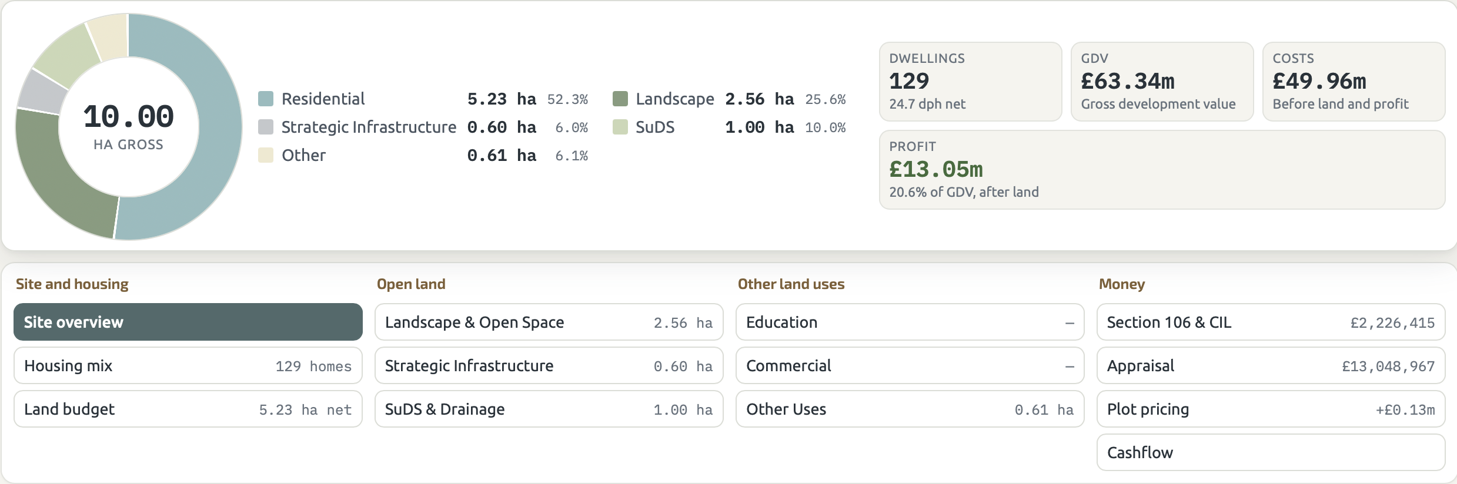Open the Land budget section
Screen dimensions: 1457x484
(188, 409)
